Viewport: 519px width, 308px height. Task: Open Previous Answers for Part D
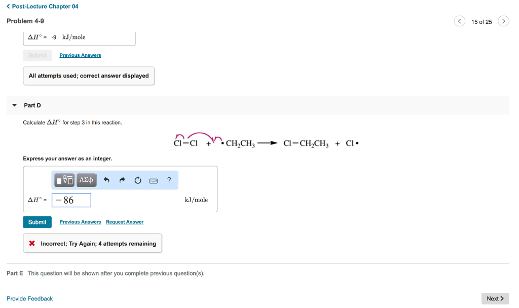tap(80, 222)
